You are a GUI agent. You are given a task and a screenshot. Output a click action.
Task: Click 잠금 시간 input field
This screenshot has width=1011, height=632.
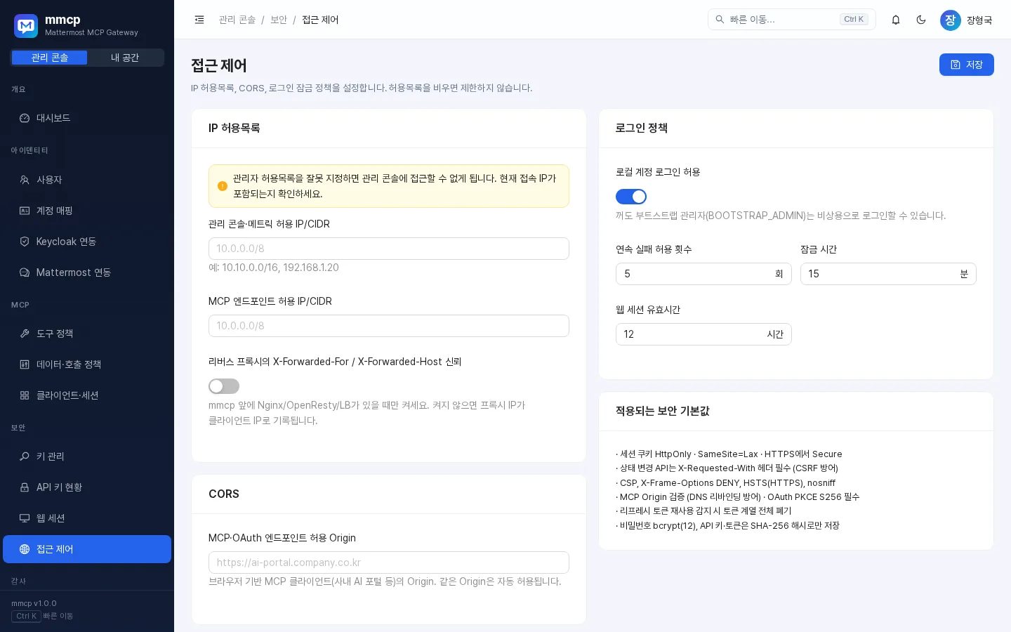(888, 274)
